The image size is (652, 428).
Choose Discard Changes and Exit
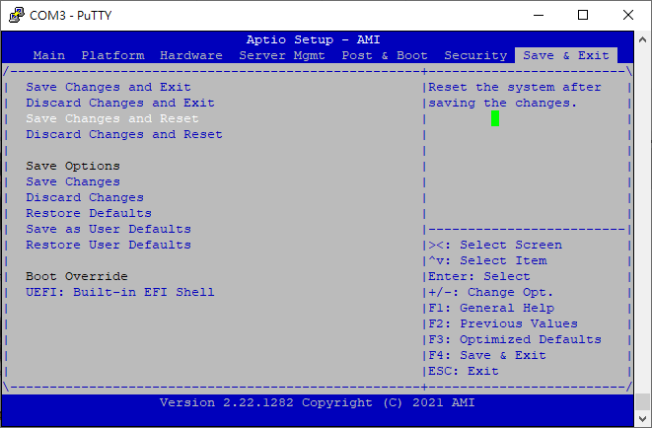click(x=120, y=103)
